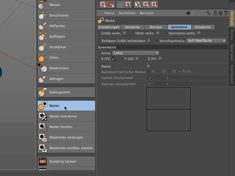Screen dimensions: 235x176
Task: Click the back arrow in Attribute manager
Action: click(188, 13)
